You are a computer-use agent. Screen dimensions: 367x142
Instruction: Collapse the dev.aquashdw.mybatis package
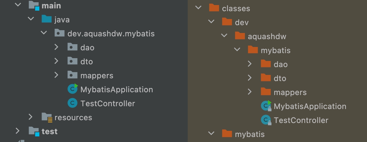(x=44, y=33)
